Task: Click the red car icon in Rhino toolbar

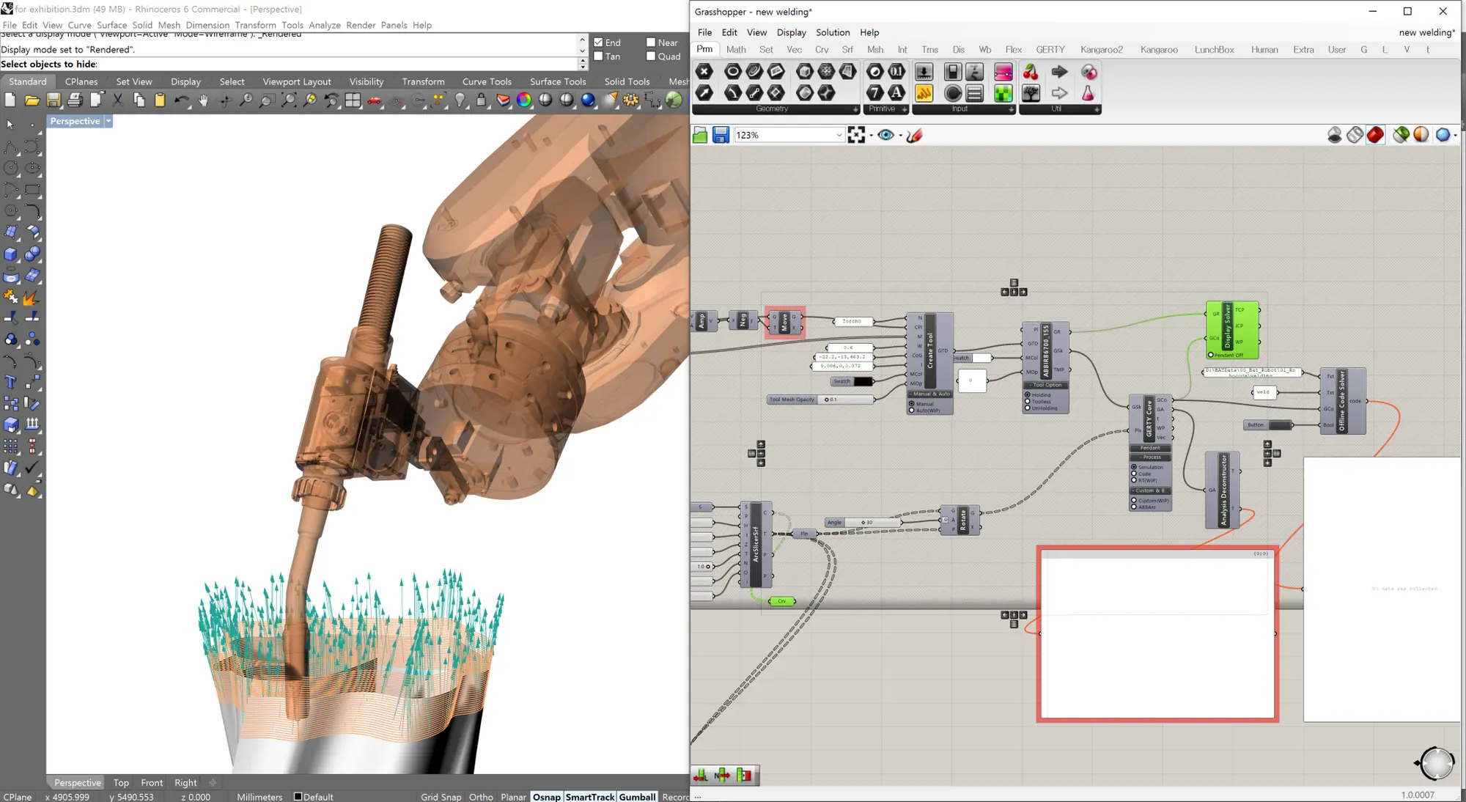Action: point(375,100)
